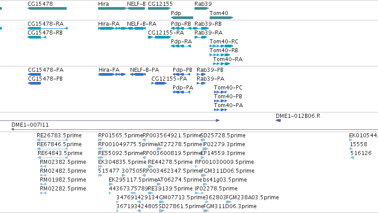Select the Tom40-RA transcript label
Screen dimensions: 378x213
228,59
